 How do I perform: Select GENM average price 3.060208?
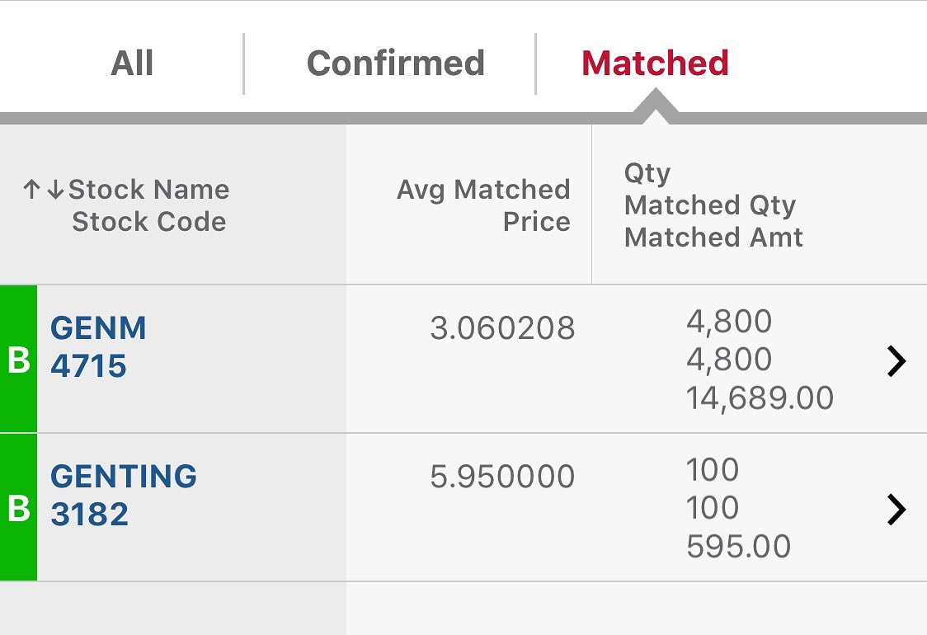coord(502,328)
